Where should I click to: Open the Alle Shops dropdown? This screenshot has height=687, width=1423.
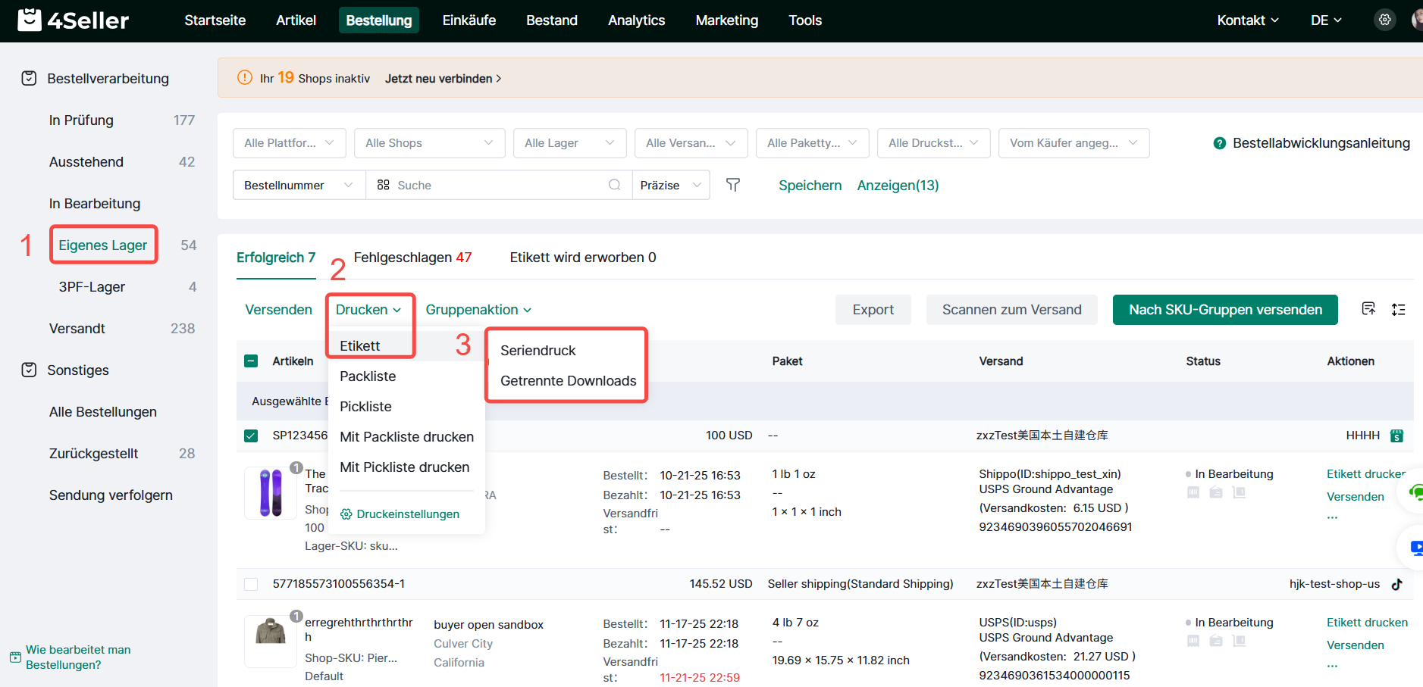[429, 143]
